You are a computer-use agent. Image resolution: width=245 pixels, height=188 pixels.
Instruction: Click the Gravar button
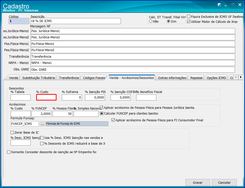[x=198, y=182]
